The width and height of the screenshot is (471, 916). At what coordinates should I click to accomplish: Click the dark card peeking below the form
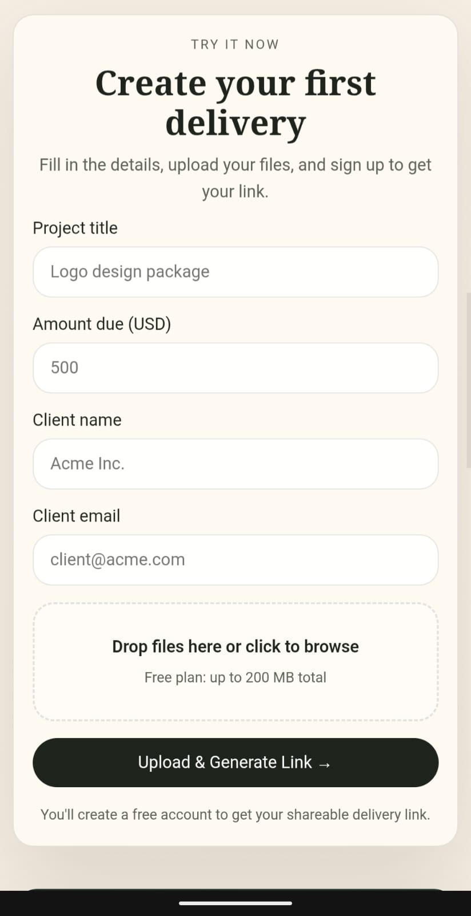(x=235, y=890)
